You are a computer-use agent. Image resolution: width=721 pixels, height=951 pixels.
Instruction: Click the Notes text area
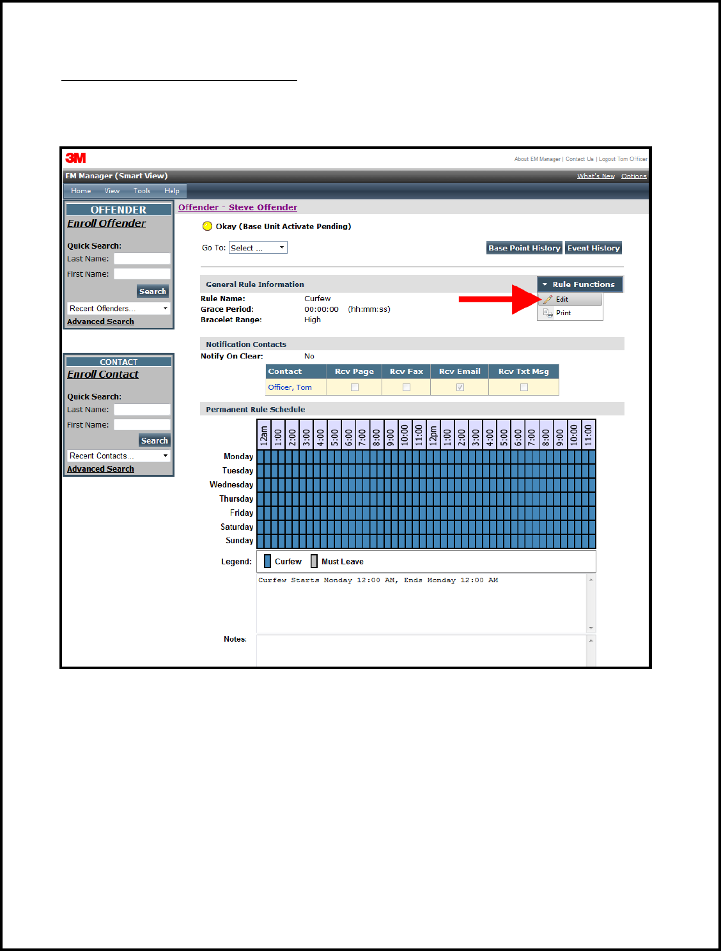(x=421, y=651)
